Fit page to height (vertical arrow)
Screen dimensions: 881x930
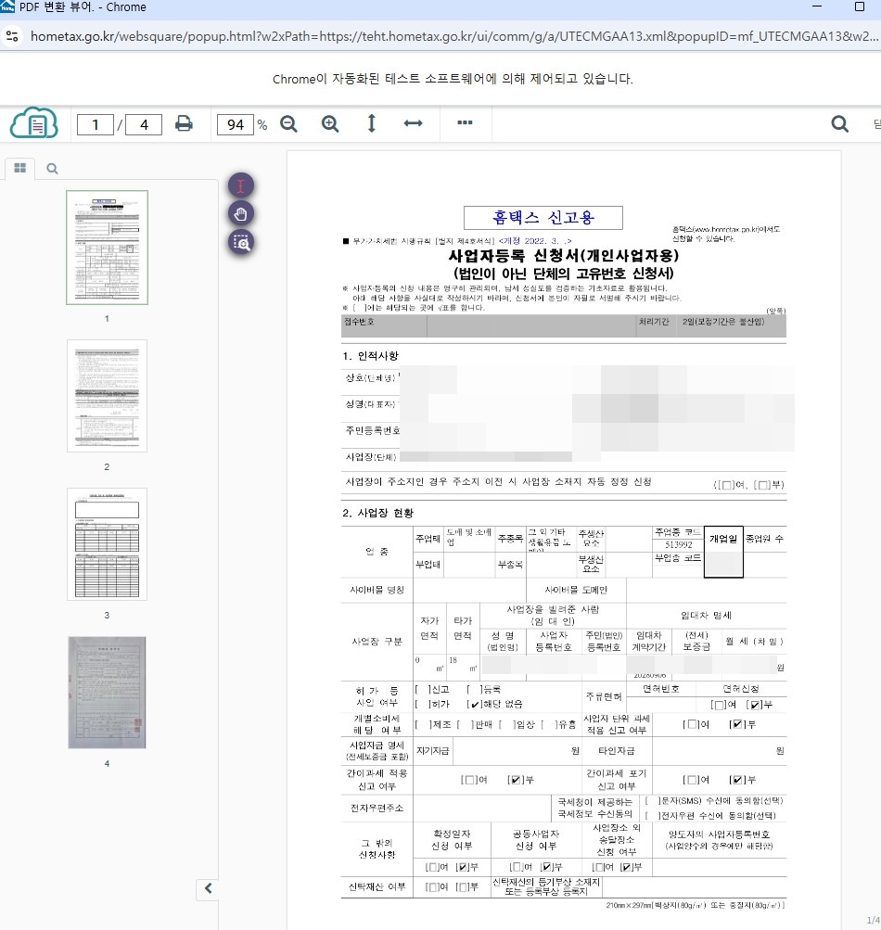click(x=371, y=123)
